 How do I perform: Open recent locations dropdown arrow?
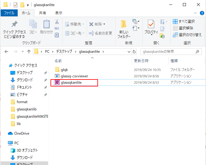[23, 52]
